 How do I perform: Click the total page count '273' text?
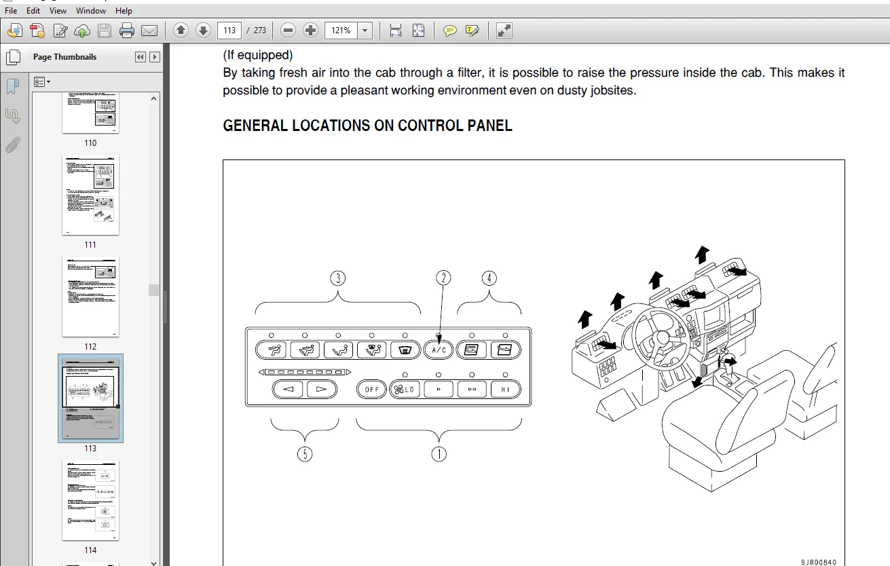[260, 31]
